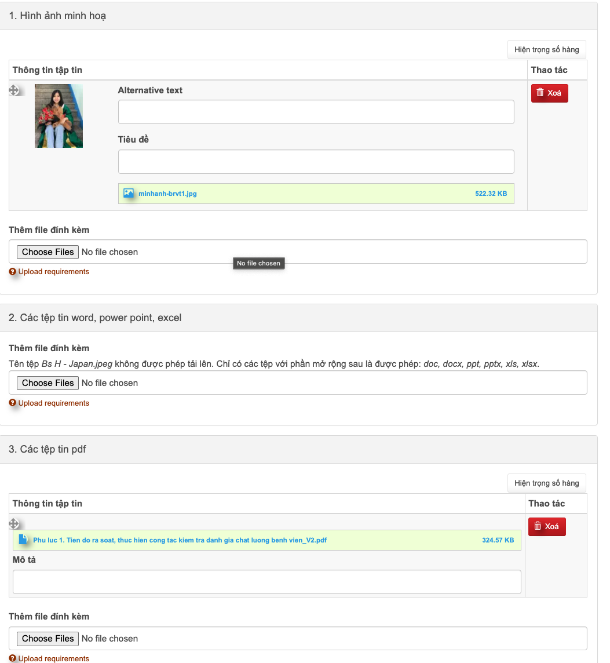Screen dimensions: 610x663
Task: Show row weights in PDF section
Action: point(546,483)
